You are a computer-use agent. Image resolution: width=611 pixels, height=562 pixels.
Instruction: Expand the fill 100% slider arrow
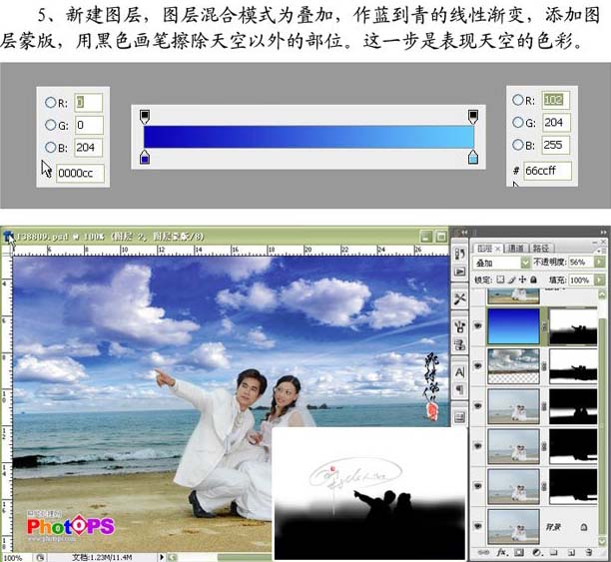(599, 280)
